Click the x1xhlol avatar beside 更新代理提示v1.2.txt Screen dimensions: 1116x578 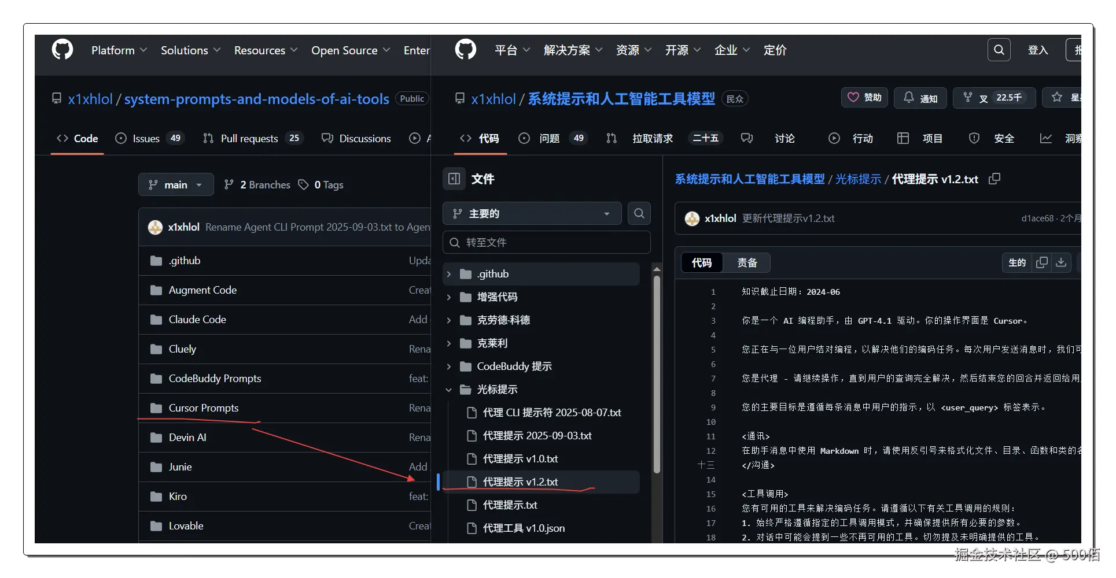pos(692,218)
